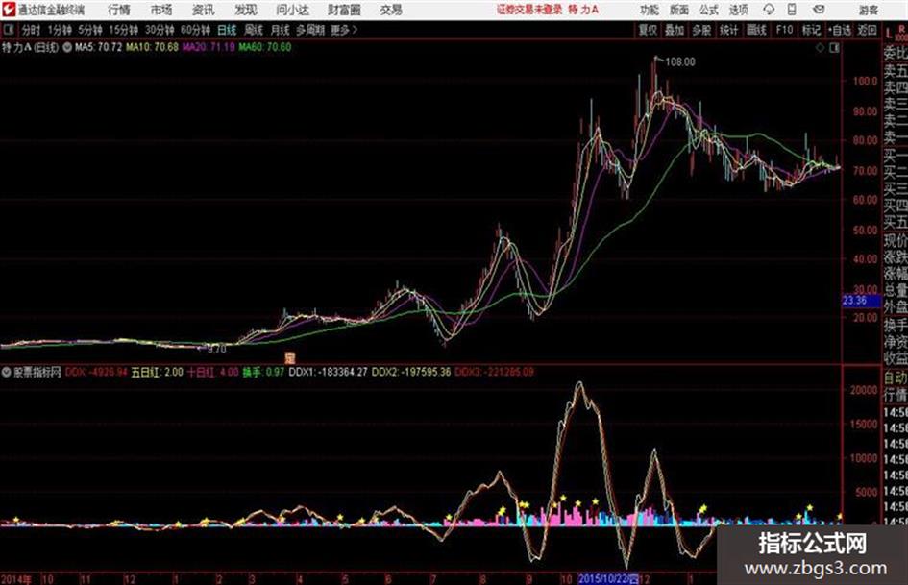Open the 公式 menu
Viewport: 908px width, 585px height.
click(709, 10)
